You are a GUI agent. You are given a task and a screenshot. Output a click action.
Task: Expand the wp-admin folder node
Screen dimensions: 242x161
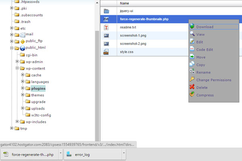[17, 61]
